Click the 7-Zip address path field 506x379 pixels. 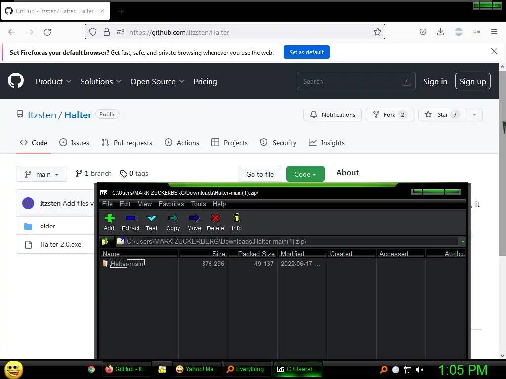point(287,241)
